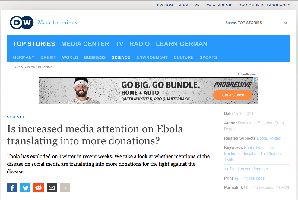Click the Charities keyword link
The height and width of the screenshot is (200, 298).
pyautogui.click(x=275, y=154)
